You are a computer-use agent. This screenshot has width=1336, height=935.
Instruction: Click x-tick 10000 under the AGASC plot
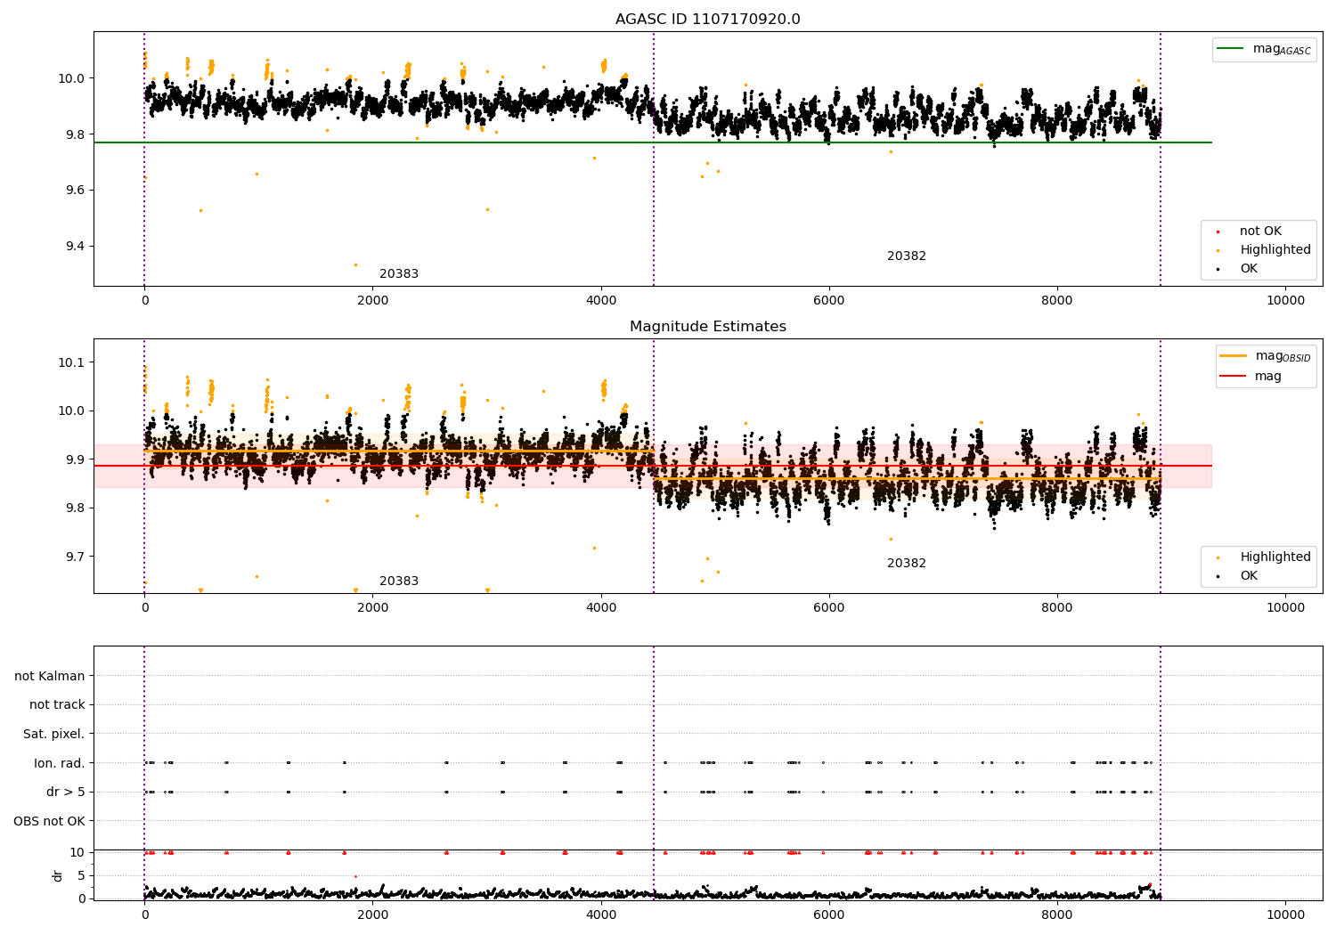(1285, 301)
